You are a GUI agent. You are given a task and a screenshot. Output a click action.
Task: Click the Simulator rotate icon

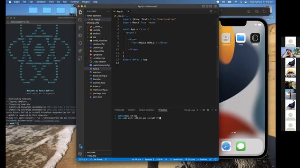[264, 11]
